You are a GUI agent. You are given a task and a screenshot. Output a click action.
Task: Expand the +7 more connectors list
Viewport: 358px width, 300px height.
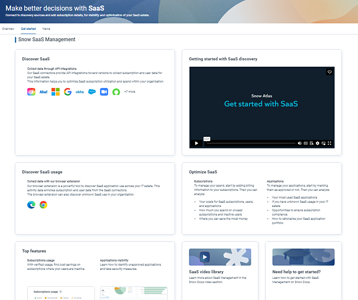click(129, 92)
